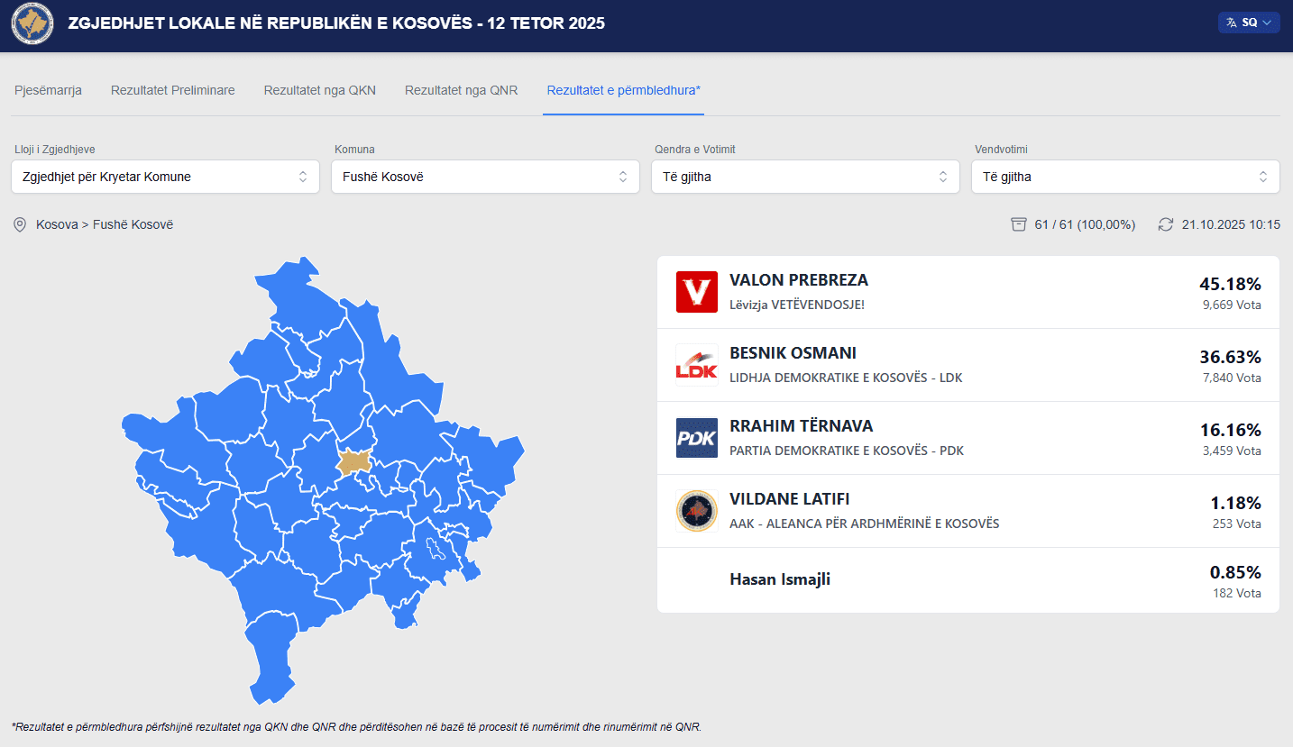Open the Komuna dropdown showing Fushë Kosovë
Viewport: 1293px width, 747px height.
coord(485,177)
